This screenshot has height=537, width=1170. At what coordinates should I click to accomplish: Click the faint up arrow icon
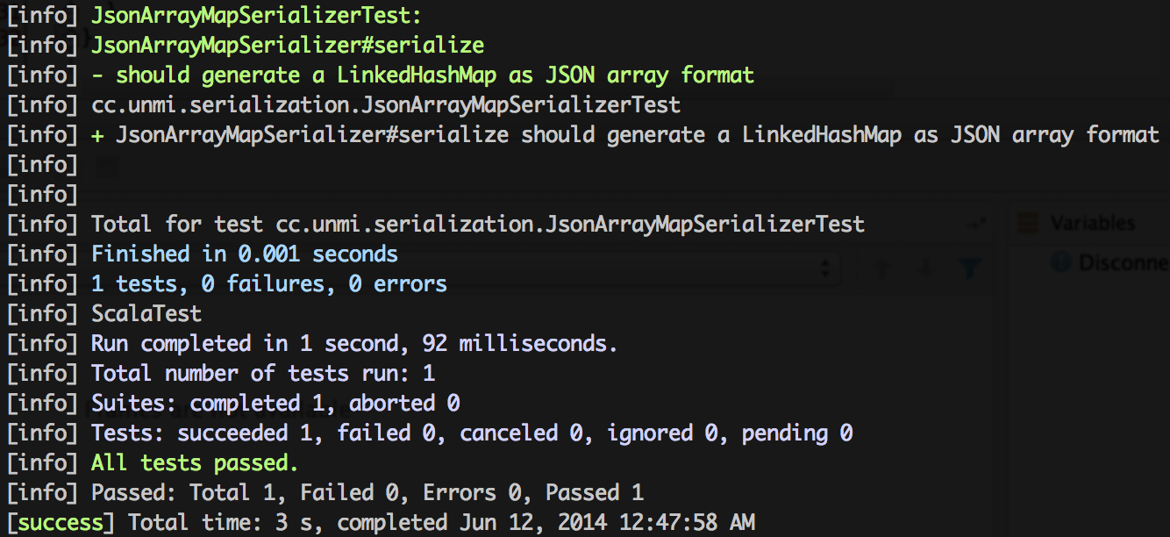point(881,269)
